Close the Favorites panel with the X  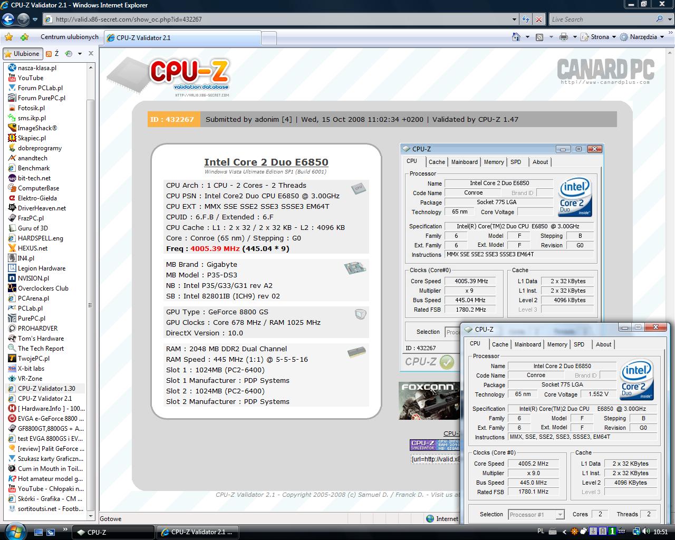pos(91,53)
